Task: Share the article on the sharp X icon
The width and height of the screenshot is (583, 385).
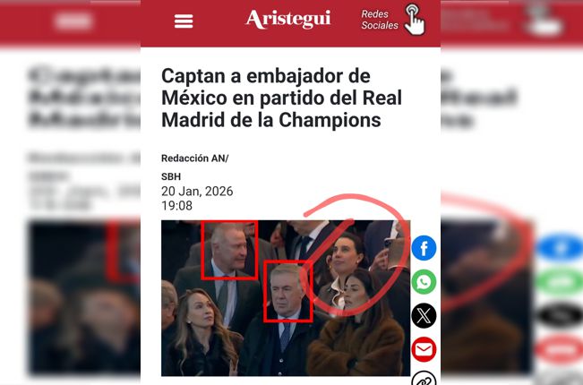Action: point(424,315)
